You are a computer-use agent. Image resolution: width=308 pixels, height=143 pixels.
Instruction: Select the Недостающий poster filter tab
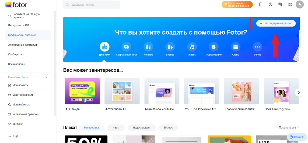point(142,127)
